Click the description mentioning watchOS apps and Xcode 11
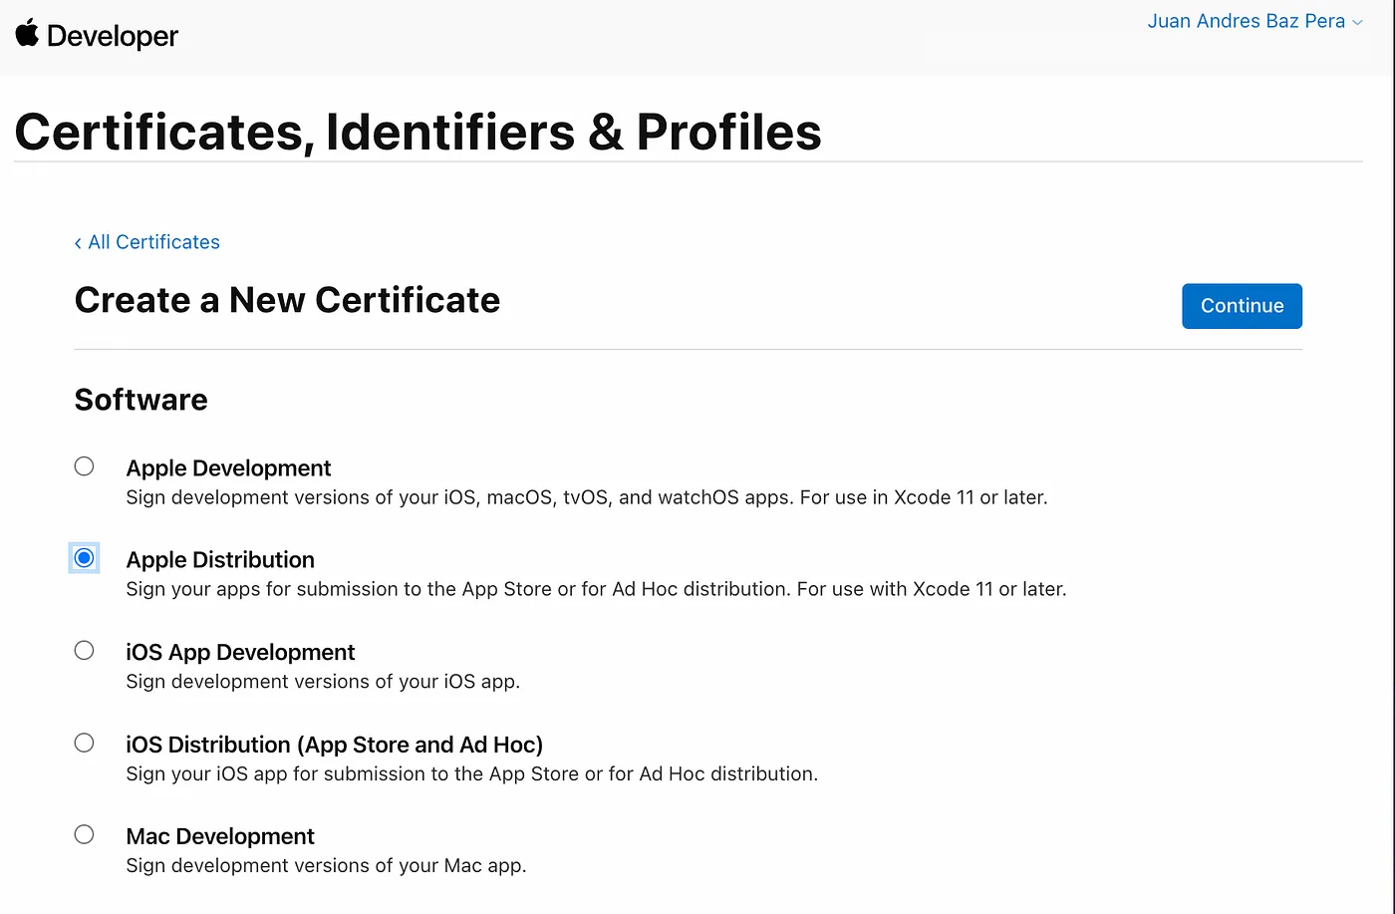Viewport: 1395px width, 914px height. tap(587, 497)
